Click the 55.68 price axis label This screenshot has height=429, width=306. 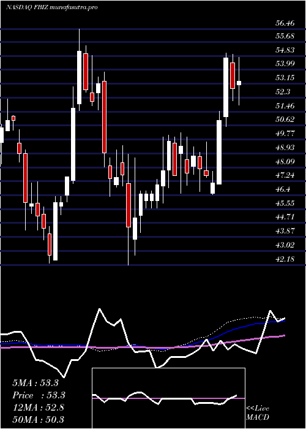(285, 36)
